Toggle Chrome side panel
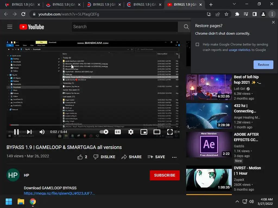Image resolution: width=278 pixels, height=208 pixels. 254,14
